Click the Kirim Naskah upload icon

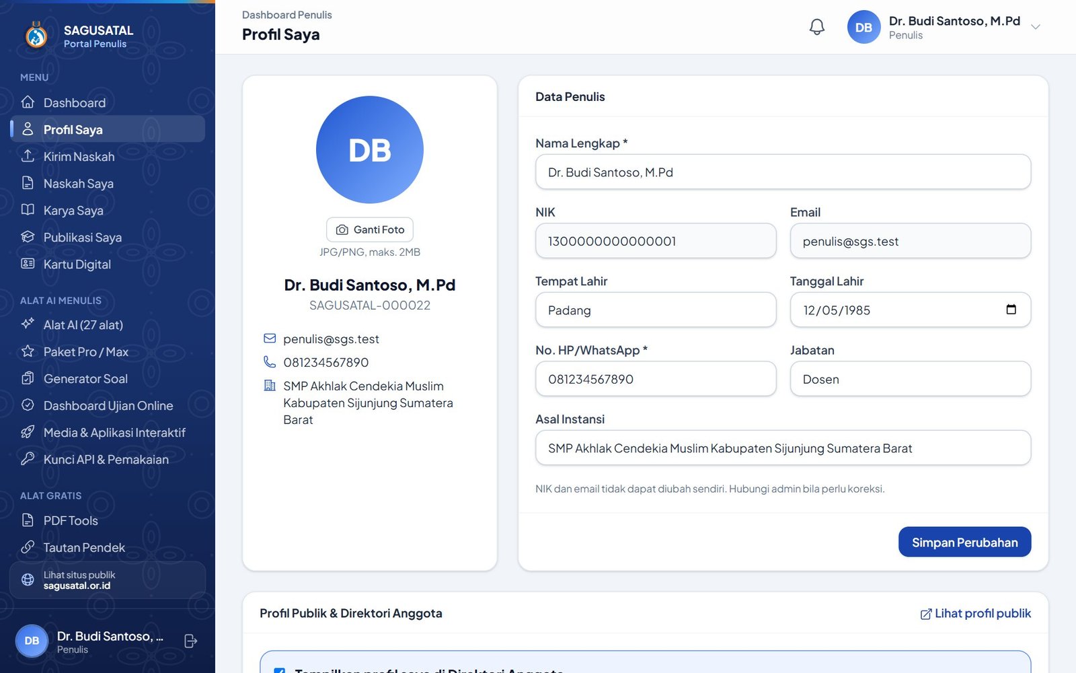tap(28, 156)
